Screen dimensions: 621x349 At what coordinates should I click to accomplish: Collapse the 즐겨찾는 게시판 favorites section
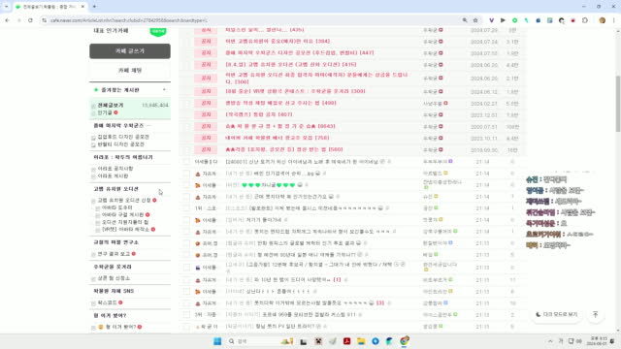pyautogui.click(x=164, y=90)
